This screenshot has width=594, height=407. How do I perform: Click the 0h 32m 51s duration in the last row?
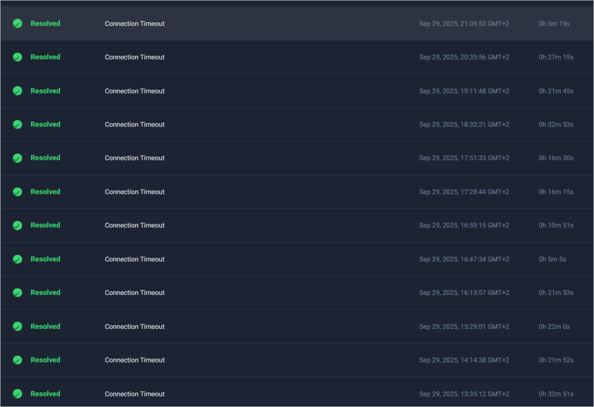(556, 394)
